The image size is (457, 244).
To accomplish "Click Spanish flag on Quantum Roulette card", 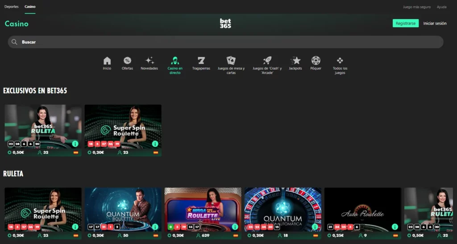I will point(156,236).
